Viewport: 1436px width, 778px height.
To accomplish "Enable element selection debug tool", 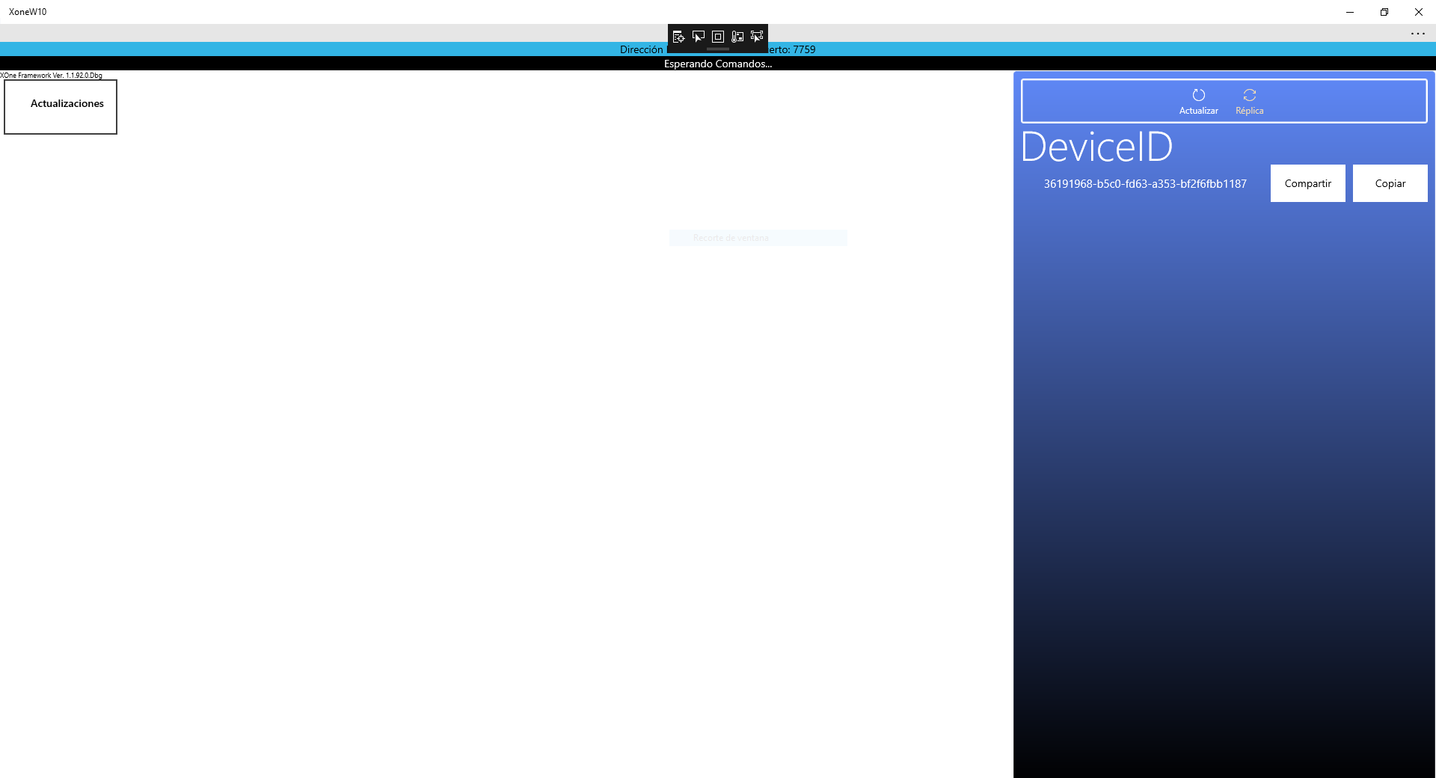I will tap(699, 37).
